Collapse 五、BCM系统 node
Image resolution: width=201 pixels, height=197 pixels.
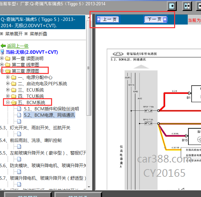point(8,102)
